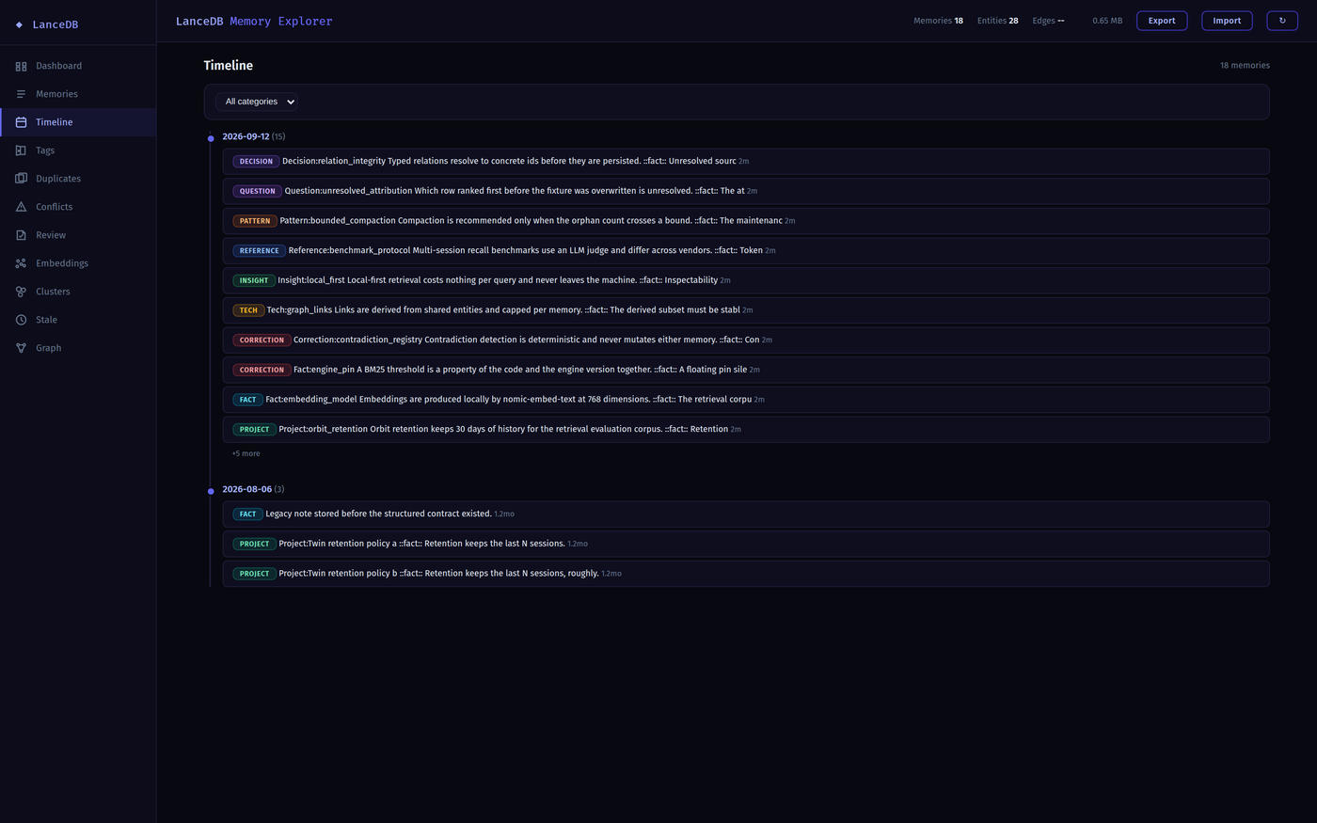Click the Tags icon in sidebar
Viewport: 1317px width, 823px height.
coord(21,150)
